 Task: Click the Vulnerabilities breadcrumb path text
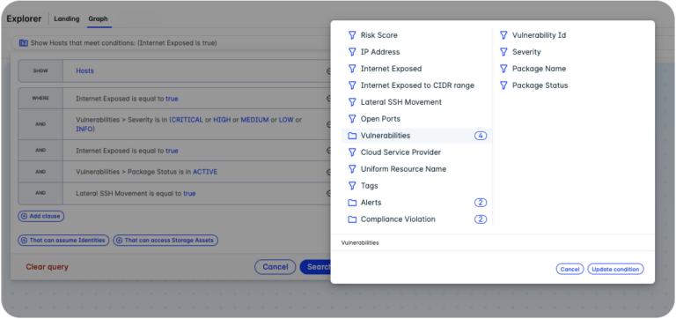(x=360, y=243)
